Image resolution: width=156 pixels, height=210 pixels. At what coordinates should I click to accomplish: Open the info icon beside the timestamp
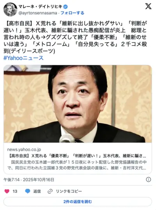[x=148, y=179]
